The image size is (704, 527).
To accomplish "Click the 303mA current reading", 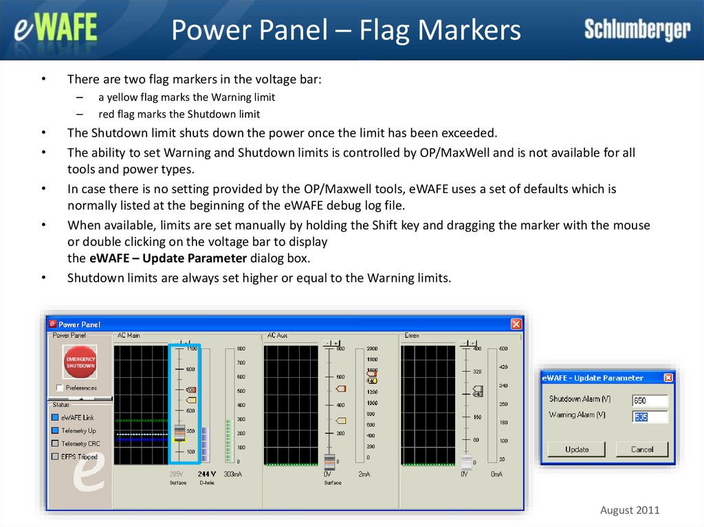I will click(232, 474).
